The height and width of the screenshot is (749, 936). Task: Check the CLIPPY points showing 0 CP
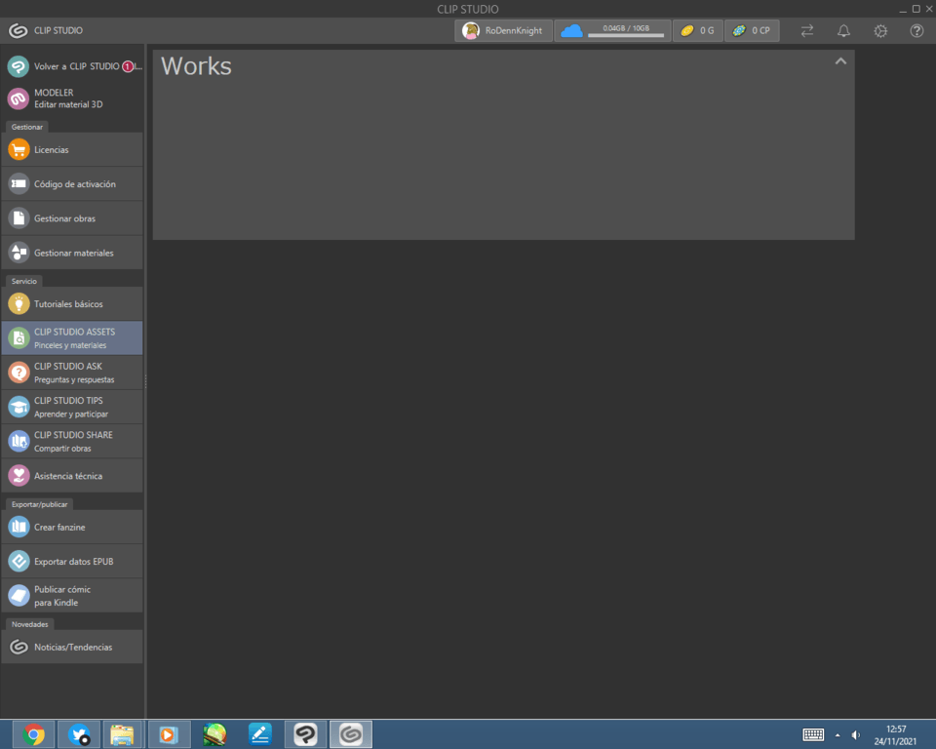751,30
